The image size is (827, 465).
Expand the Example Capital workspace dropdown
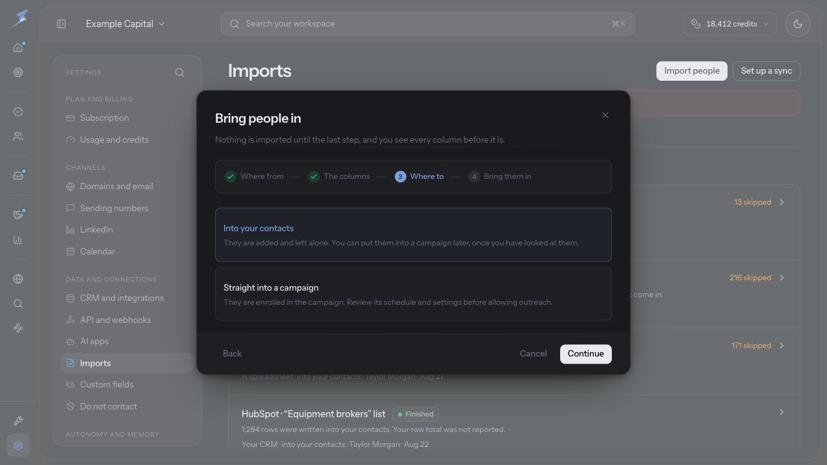pos(125,24)
